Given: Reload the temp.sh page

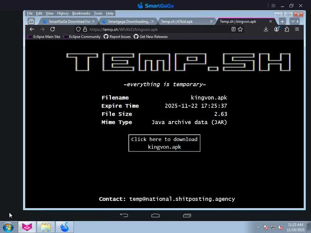Looking at the screenshot, I should tap(53, 29).
